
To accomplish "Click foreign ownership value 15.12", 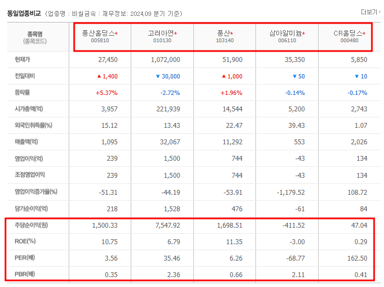I will [109, 126].
